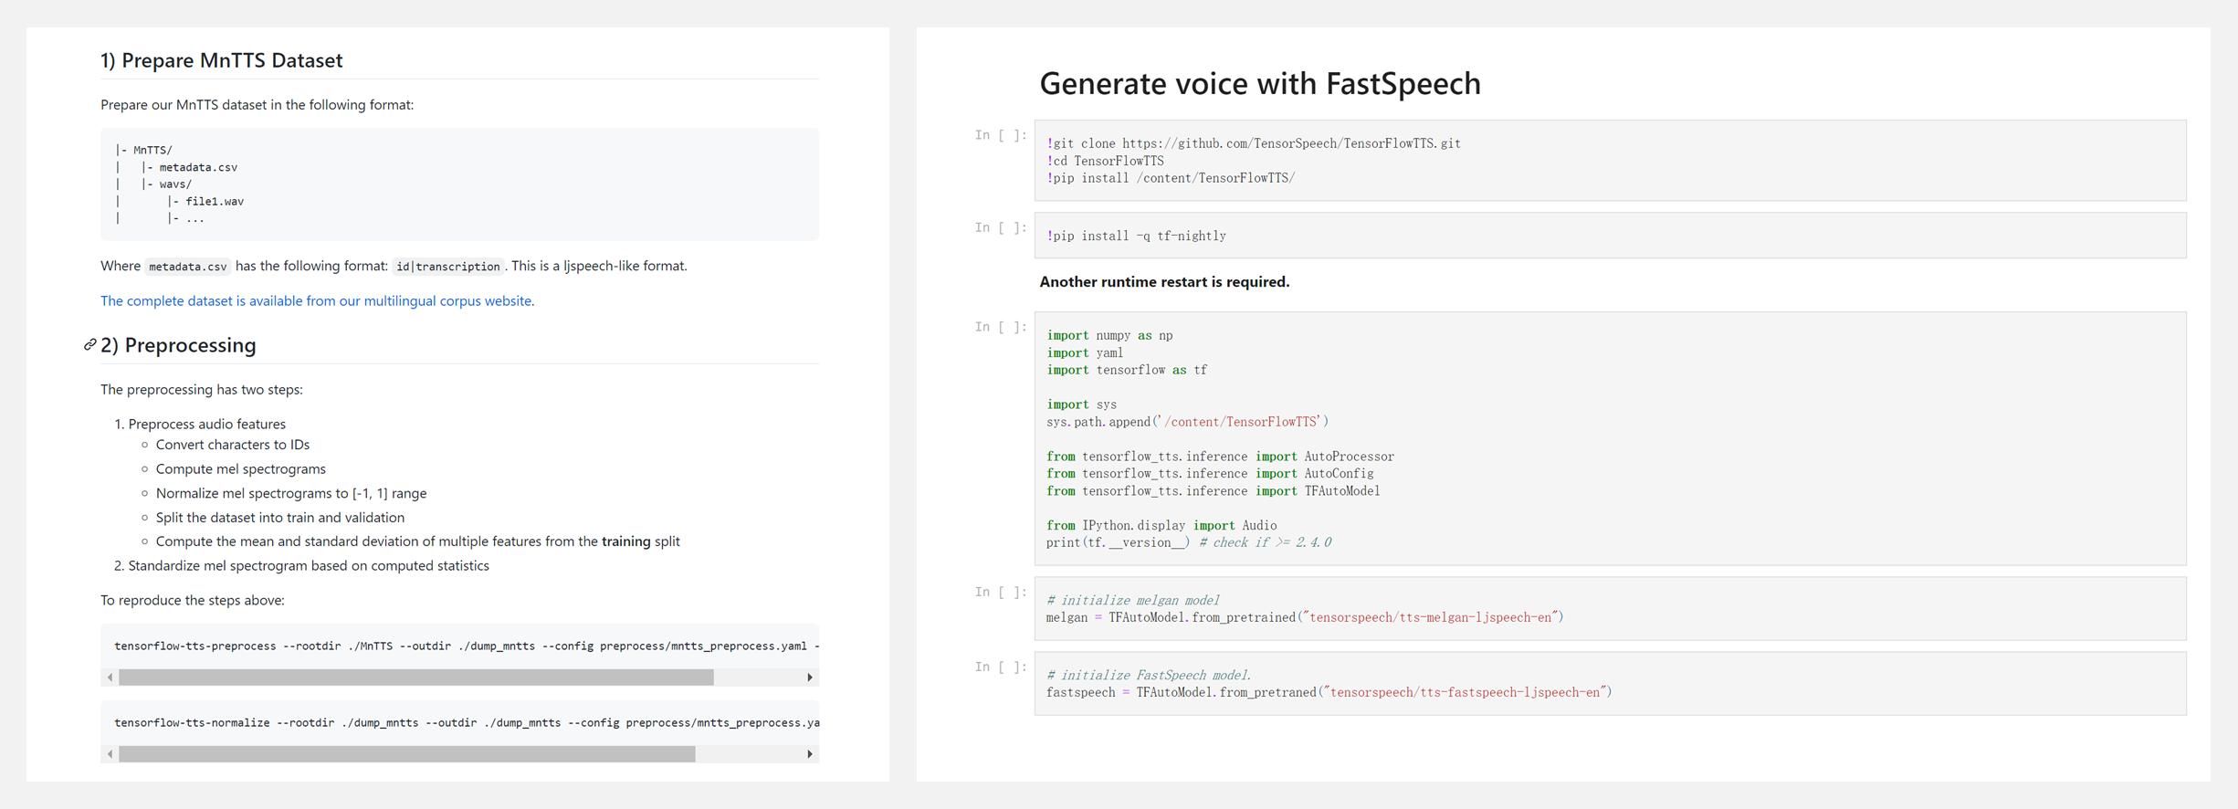Click the tensorflow-tts-preprocess command text

(x=466, y=646)
